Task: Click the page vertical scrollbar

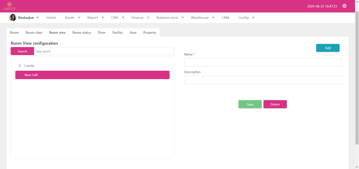Action: point(357,77)
